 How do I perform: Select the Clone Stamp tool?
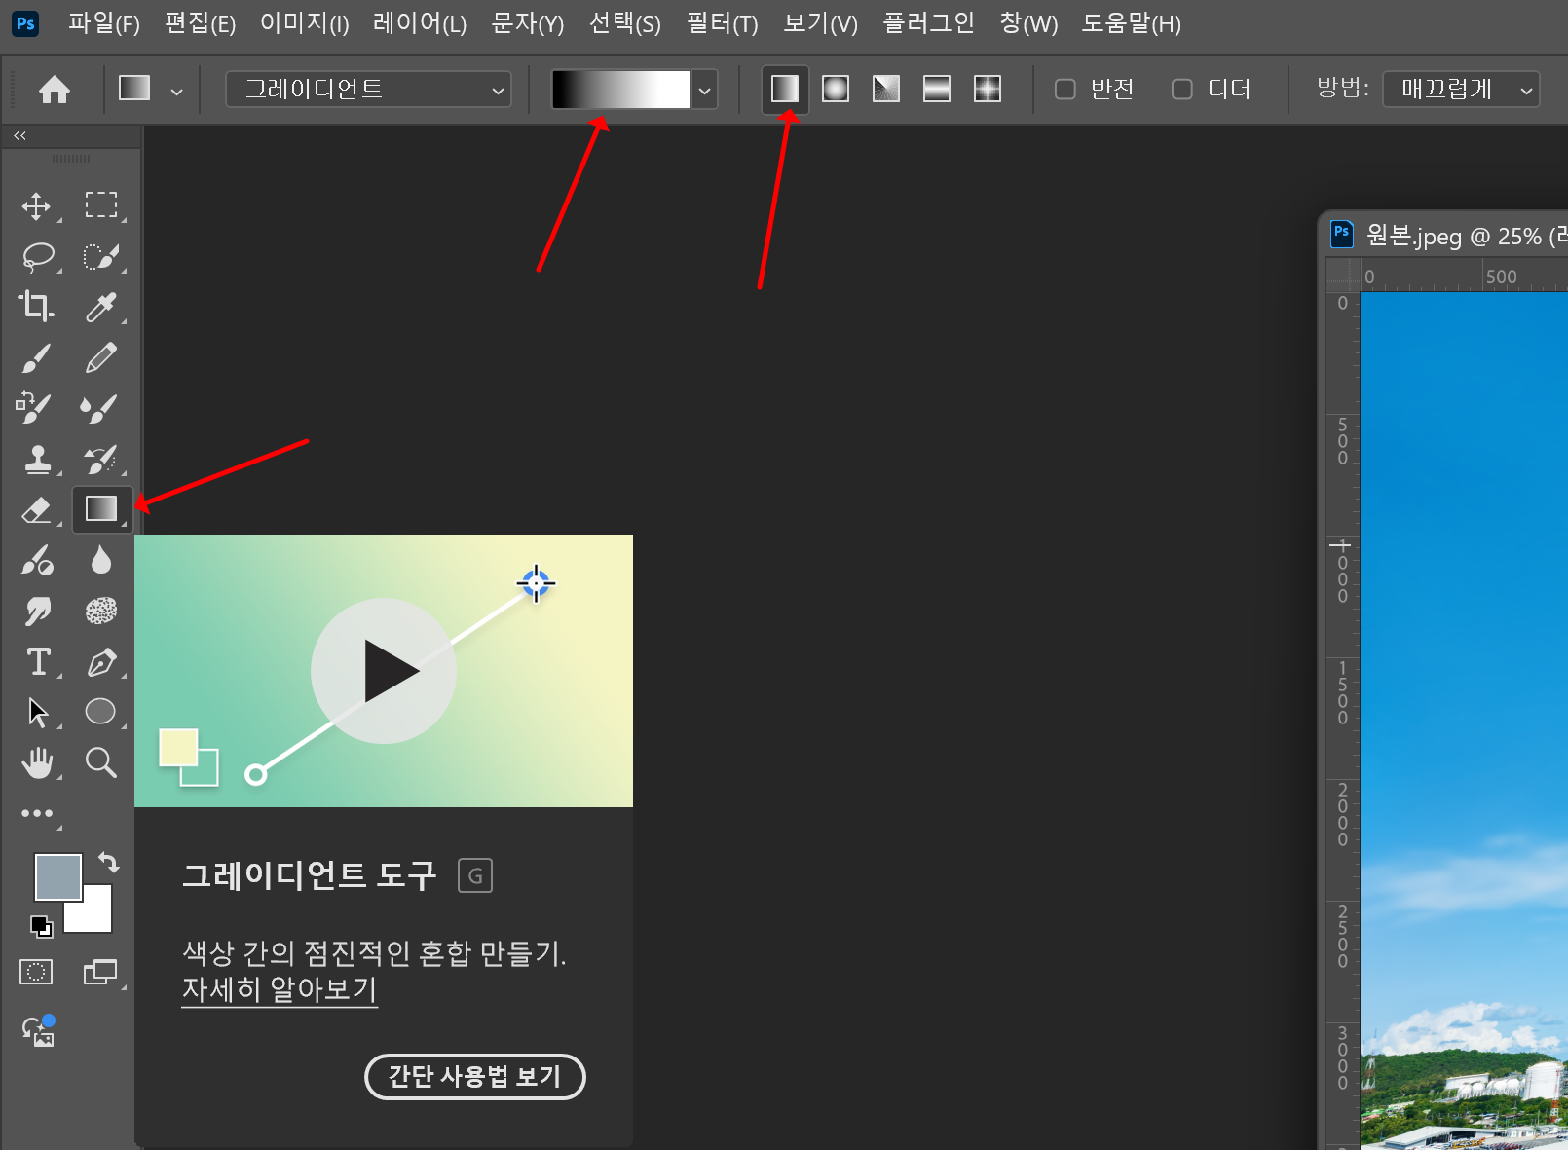pyautogui.click(x=38, y=460)
